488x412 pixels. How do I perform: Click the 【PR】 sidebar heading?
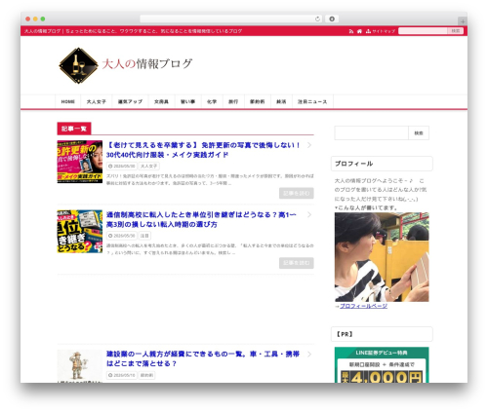(382, 334)
